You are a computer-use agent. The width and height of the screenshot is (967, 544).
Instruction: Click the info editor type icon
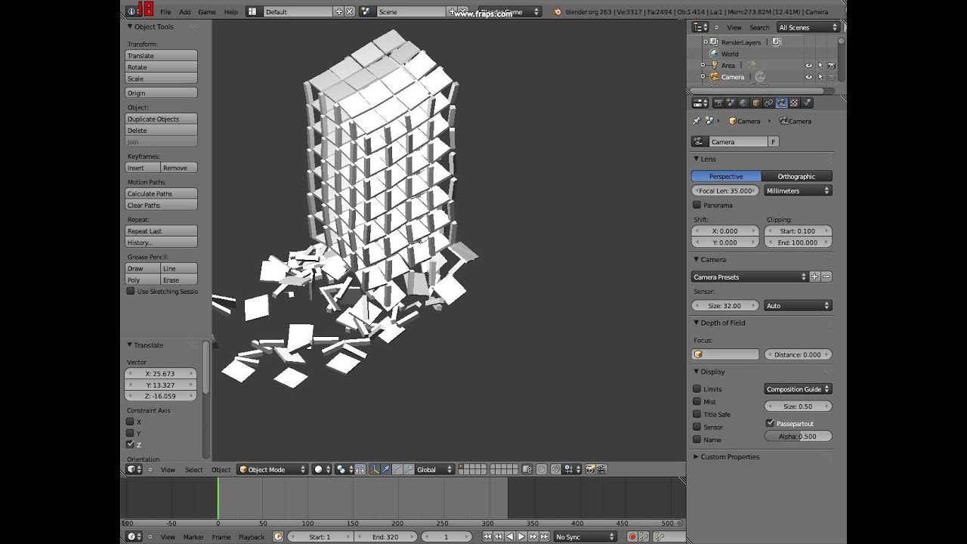coord(134,11)
